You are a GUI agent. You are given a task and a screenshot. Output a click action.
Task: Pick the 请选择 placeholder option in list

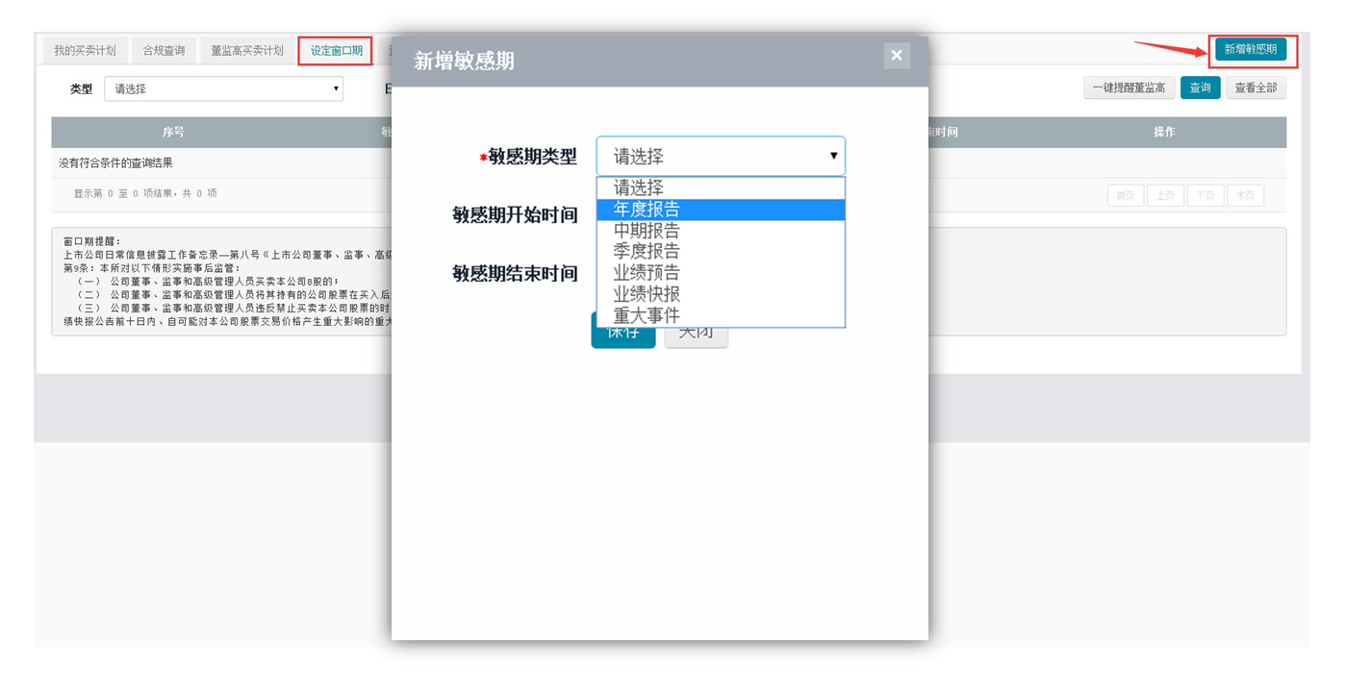[x=721, y=188]
